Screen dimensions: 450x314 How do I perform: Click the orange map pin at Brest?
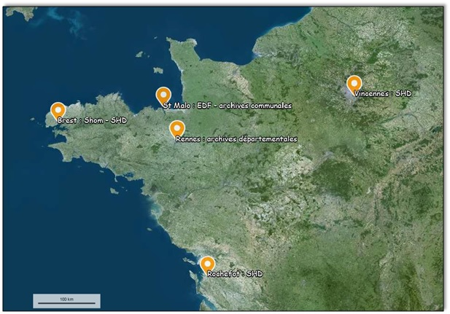58,111
